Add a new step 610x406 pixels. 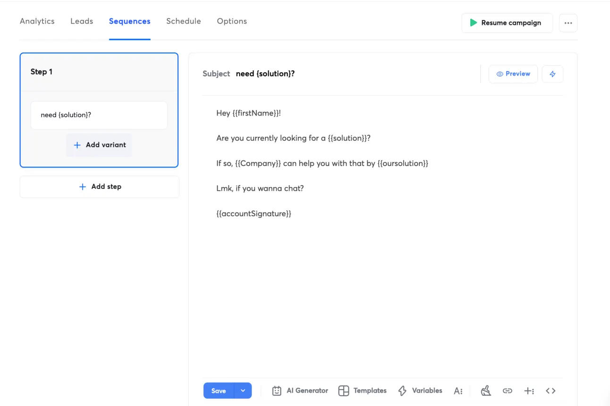point(100,187)
